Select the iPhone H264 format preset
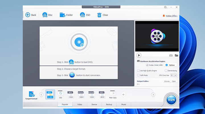 click(x=81, y=93)
